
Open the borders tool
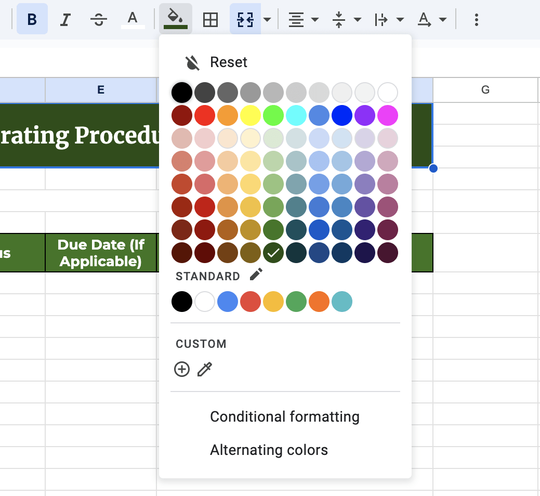tap(210, 20)
